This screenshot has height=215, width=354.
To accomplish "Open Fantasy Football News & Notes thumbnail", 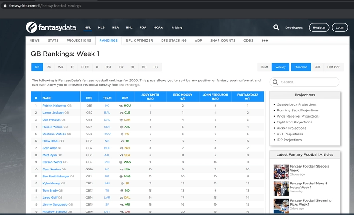I will tap(281, 189).
